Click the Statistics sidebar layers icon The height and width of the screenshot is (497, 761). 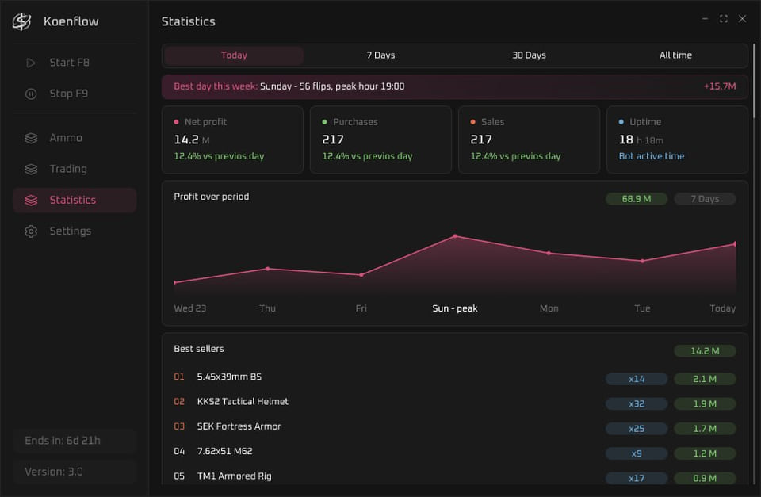pos(31,200)
